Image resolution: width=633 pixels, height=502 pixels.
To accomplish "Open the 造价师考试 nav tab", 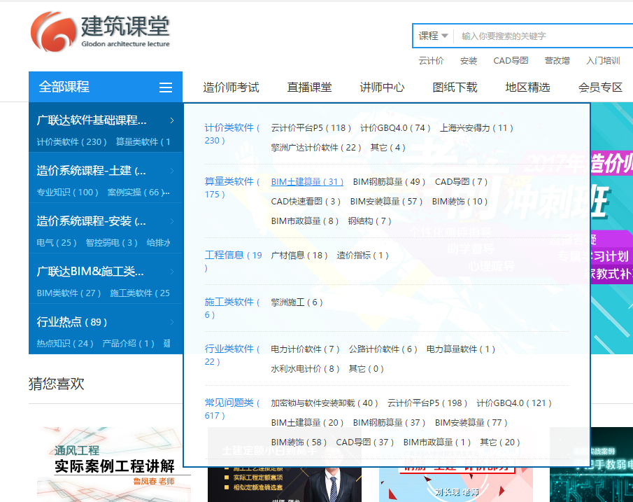I will (231, 88).
